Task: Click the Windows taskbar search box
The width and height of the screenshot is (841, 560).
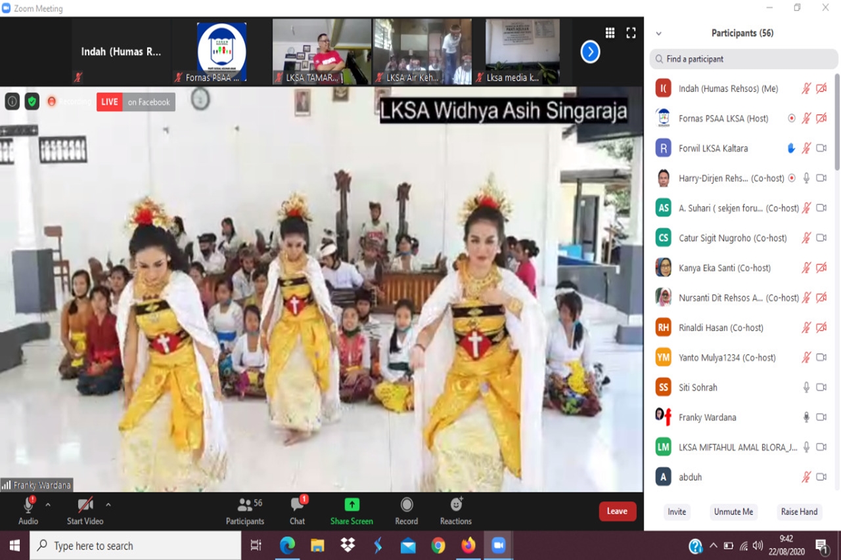Action: click(135, 546)
